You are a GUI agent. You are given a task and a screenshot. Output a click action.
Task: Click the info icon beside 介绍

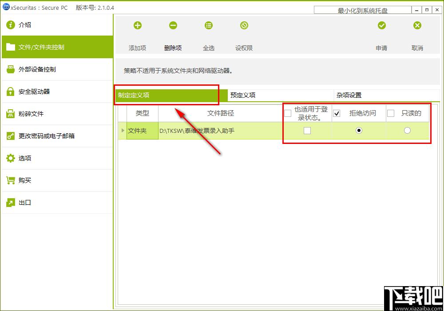11,25
